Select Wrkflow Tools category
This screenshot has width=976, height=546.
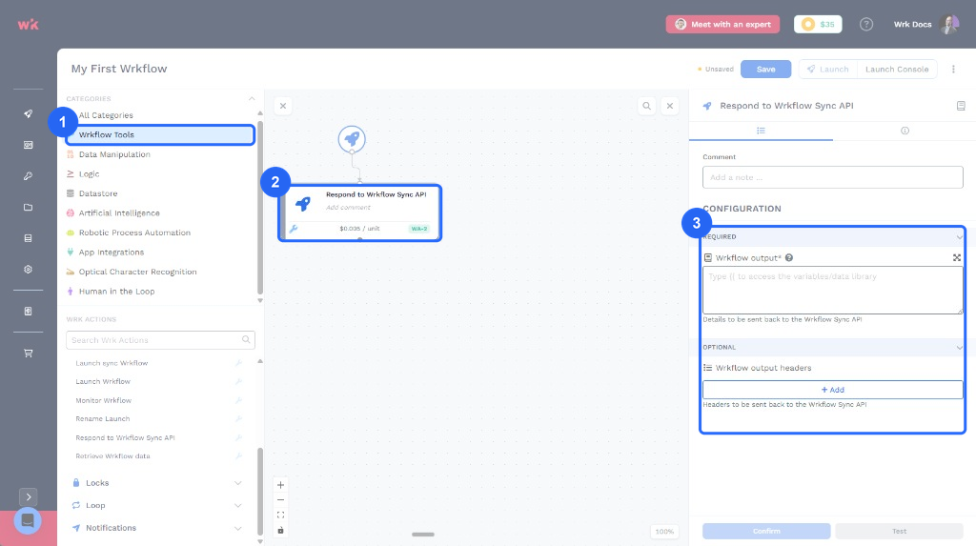click(x=160, y=134)
